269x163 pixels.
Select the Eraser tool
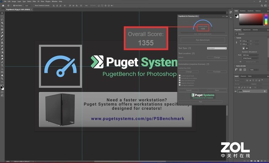(2, 49)
